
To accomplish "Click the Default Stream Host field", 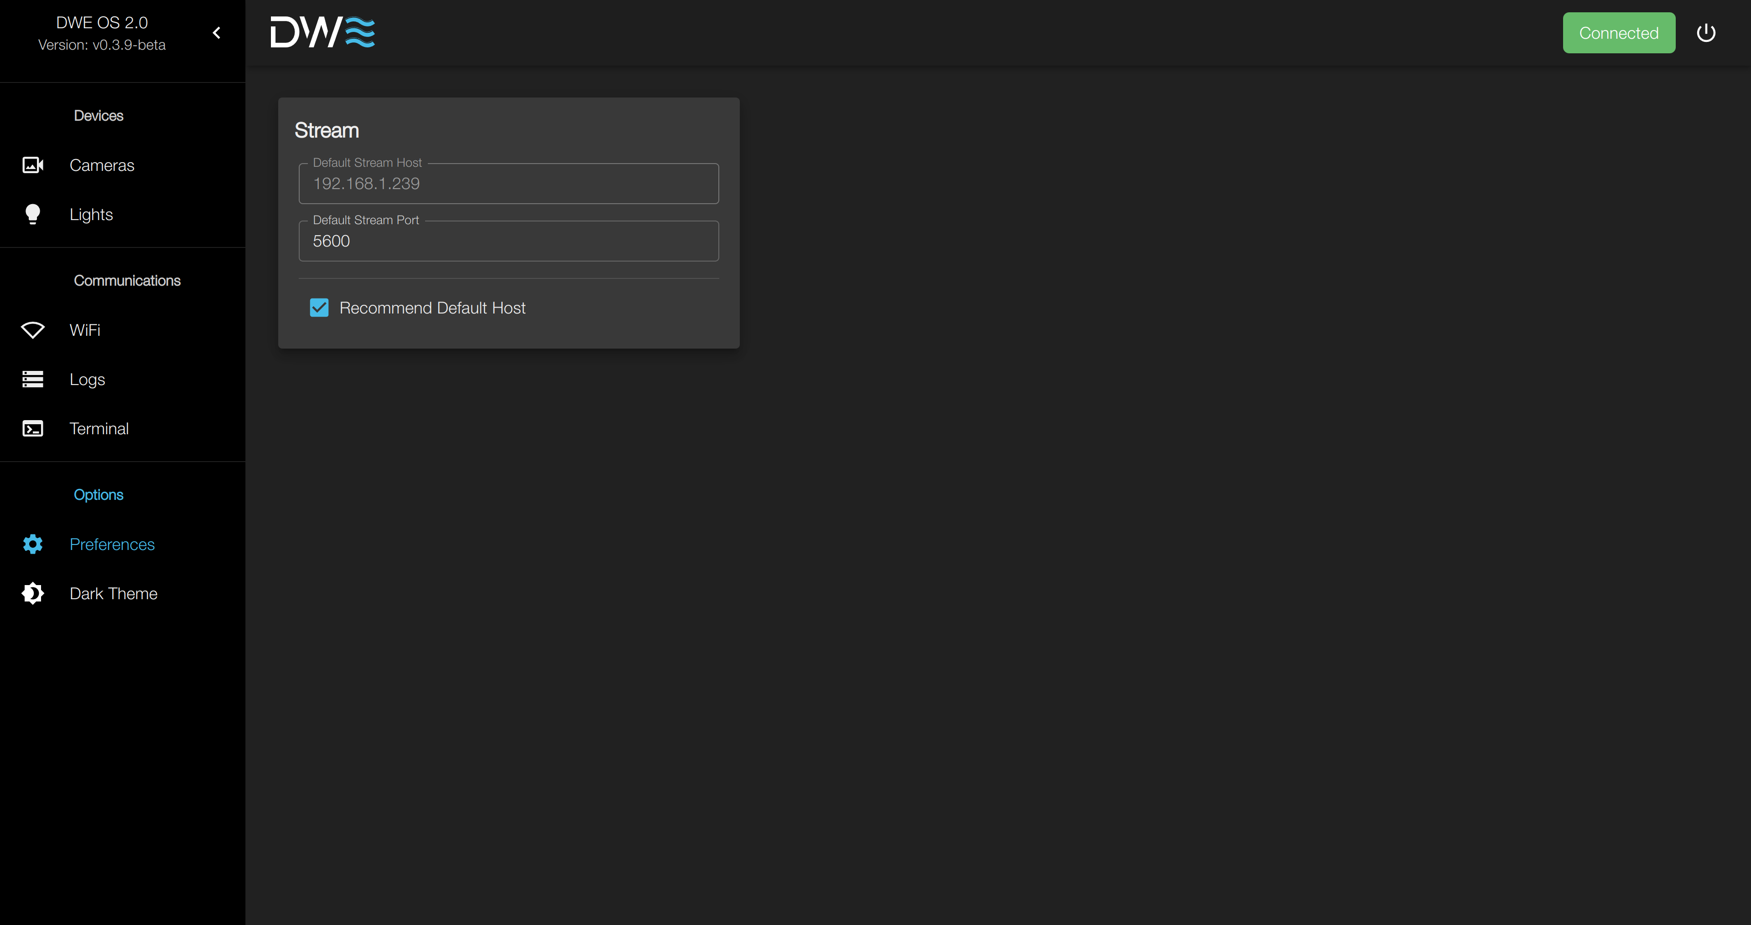I will [509, 184].
